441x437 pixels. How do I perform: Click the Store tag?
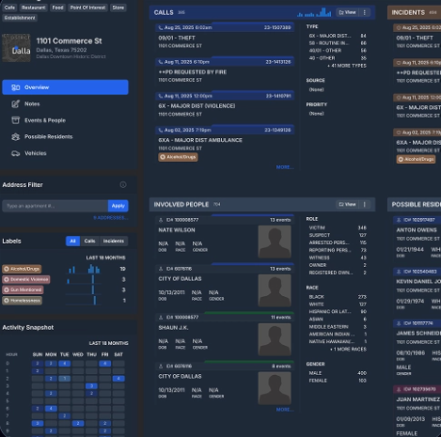pyautogui.click(x=118, y=8)
